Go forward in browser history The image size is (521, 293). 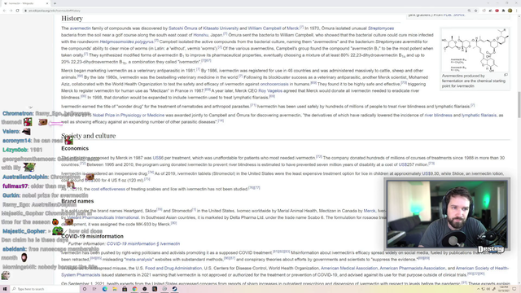pos(11,11)
